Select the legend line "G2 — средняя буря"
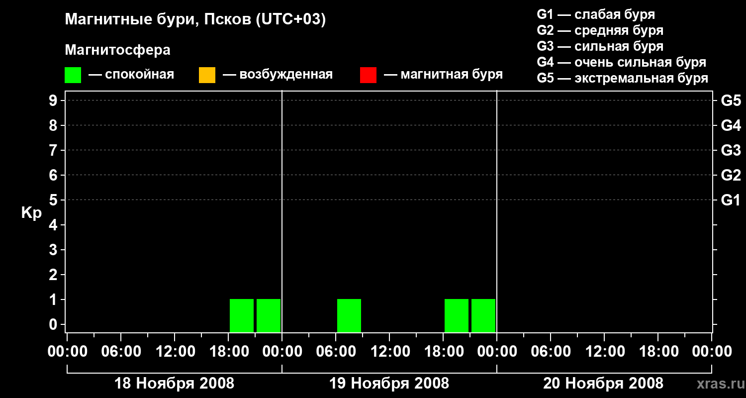Screen dimensions: 746x398 600,30
